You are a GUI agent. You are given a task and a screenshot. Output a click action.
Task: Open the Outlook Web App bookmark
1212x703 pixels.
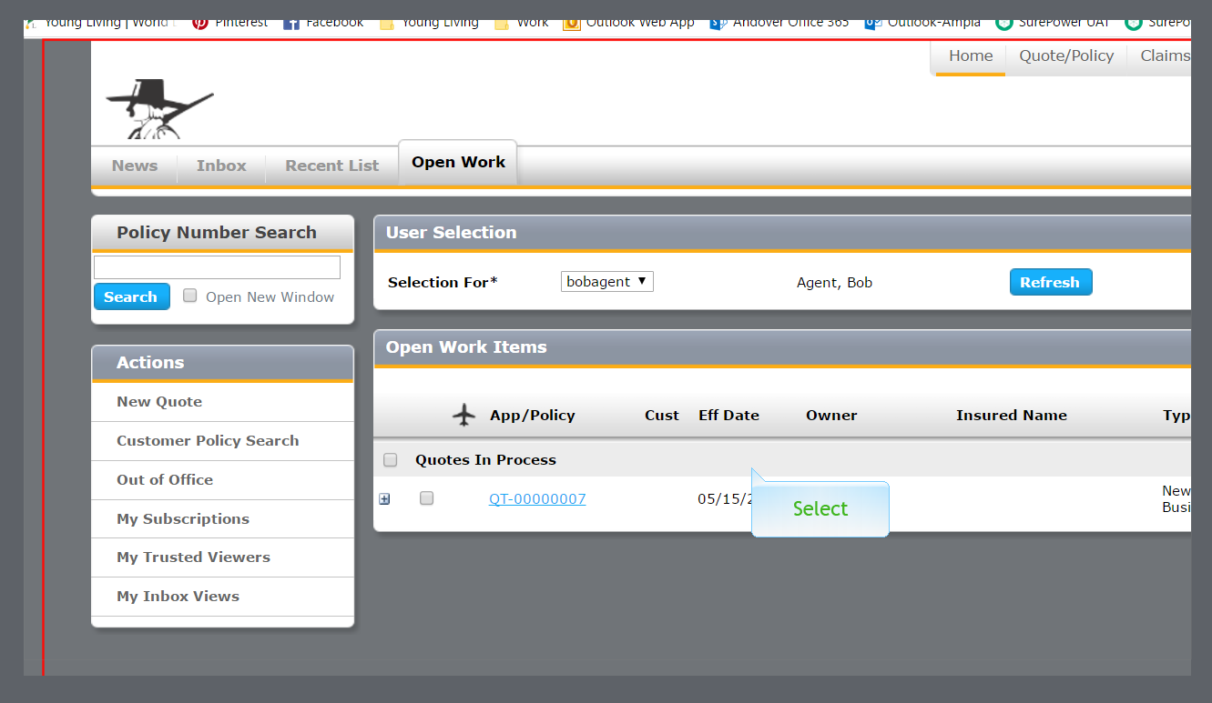coord(628,22)
